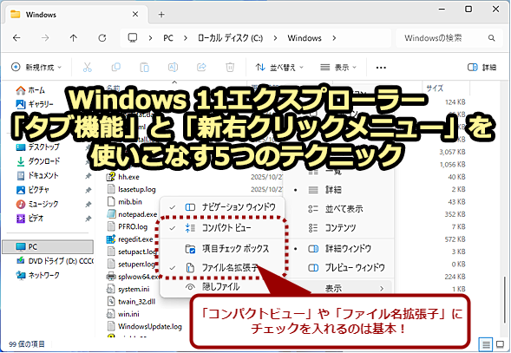Click the Share toolbar icon

click(x=201, y=68)
